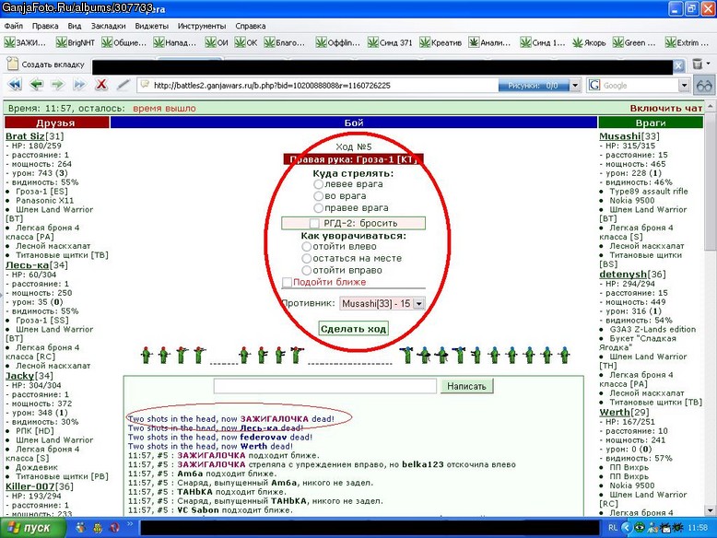Open the Противник opponent dropdown
Image resolution: width=717 pixels, height=538 pixels.
coord(382,303)
